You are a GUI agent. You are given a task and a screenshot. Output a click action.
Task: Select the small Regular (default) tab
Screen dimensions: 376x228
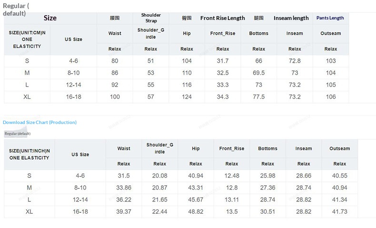point(18,134)
